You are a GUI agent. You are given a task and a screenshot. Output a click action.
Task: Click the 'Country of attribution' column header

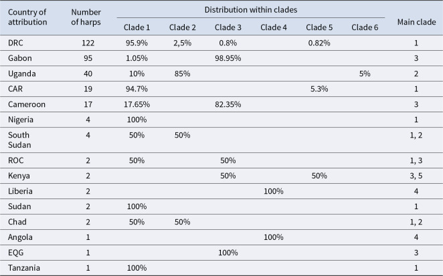(x=27, y=17)
